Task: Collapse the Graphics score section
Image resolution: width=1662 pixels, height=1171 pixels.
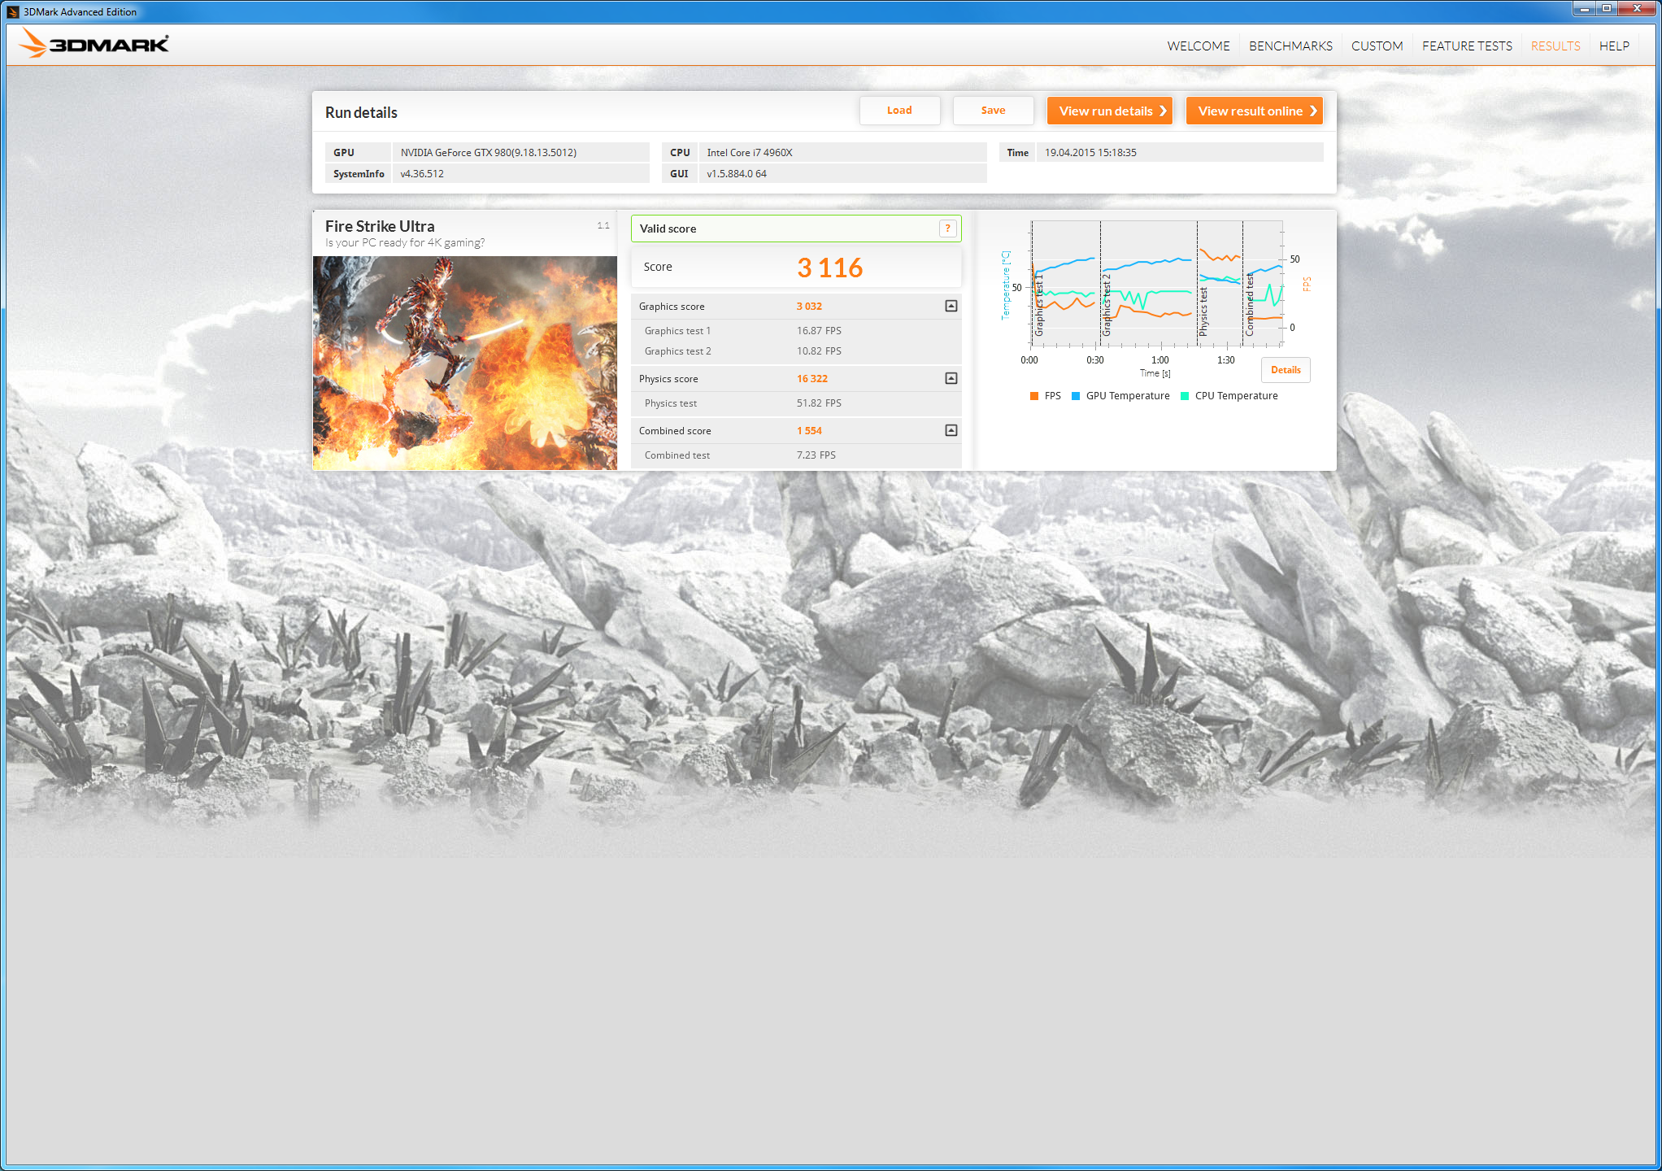Action: coord(951,307)
